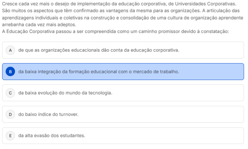The height and width of the screenshot is (149, 248).
Task: Click empty blue area of selected option B
Action: pos(213,72)
